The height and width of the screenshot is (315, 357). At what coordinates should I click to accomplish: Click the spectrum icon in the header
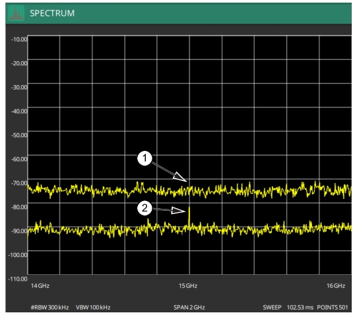pyautogui.click(x=16, y=13)
